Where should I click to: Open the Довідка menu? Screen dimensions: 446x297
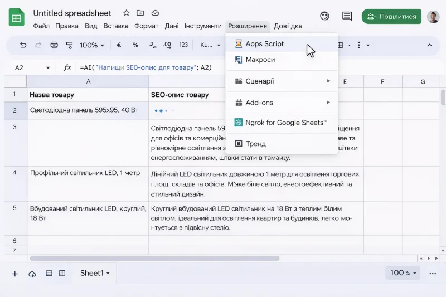click(x=288, y=26)
